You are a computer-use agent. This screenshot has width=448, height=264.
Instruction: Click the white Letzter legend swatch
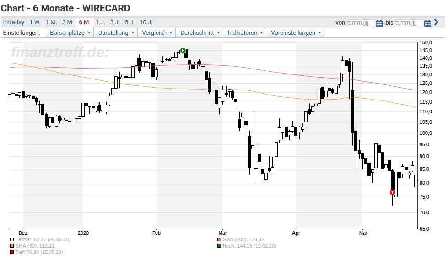12,239
